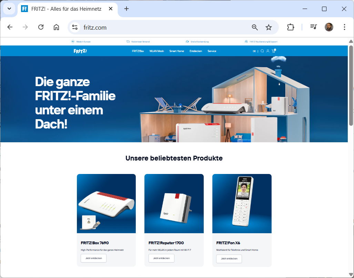This screenshot has height=278, width=354.
Task: Reload the page
Action: tap(41, 27)
